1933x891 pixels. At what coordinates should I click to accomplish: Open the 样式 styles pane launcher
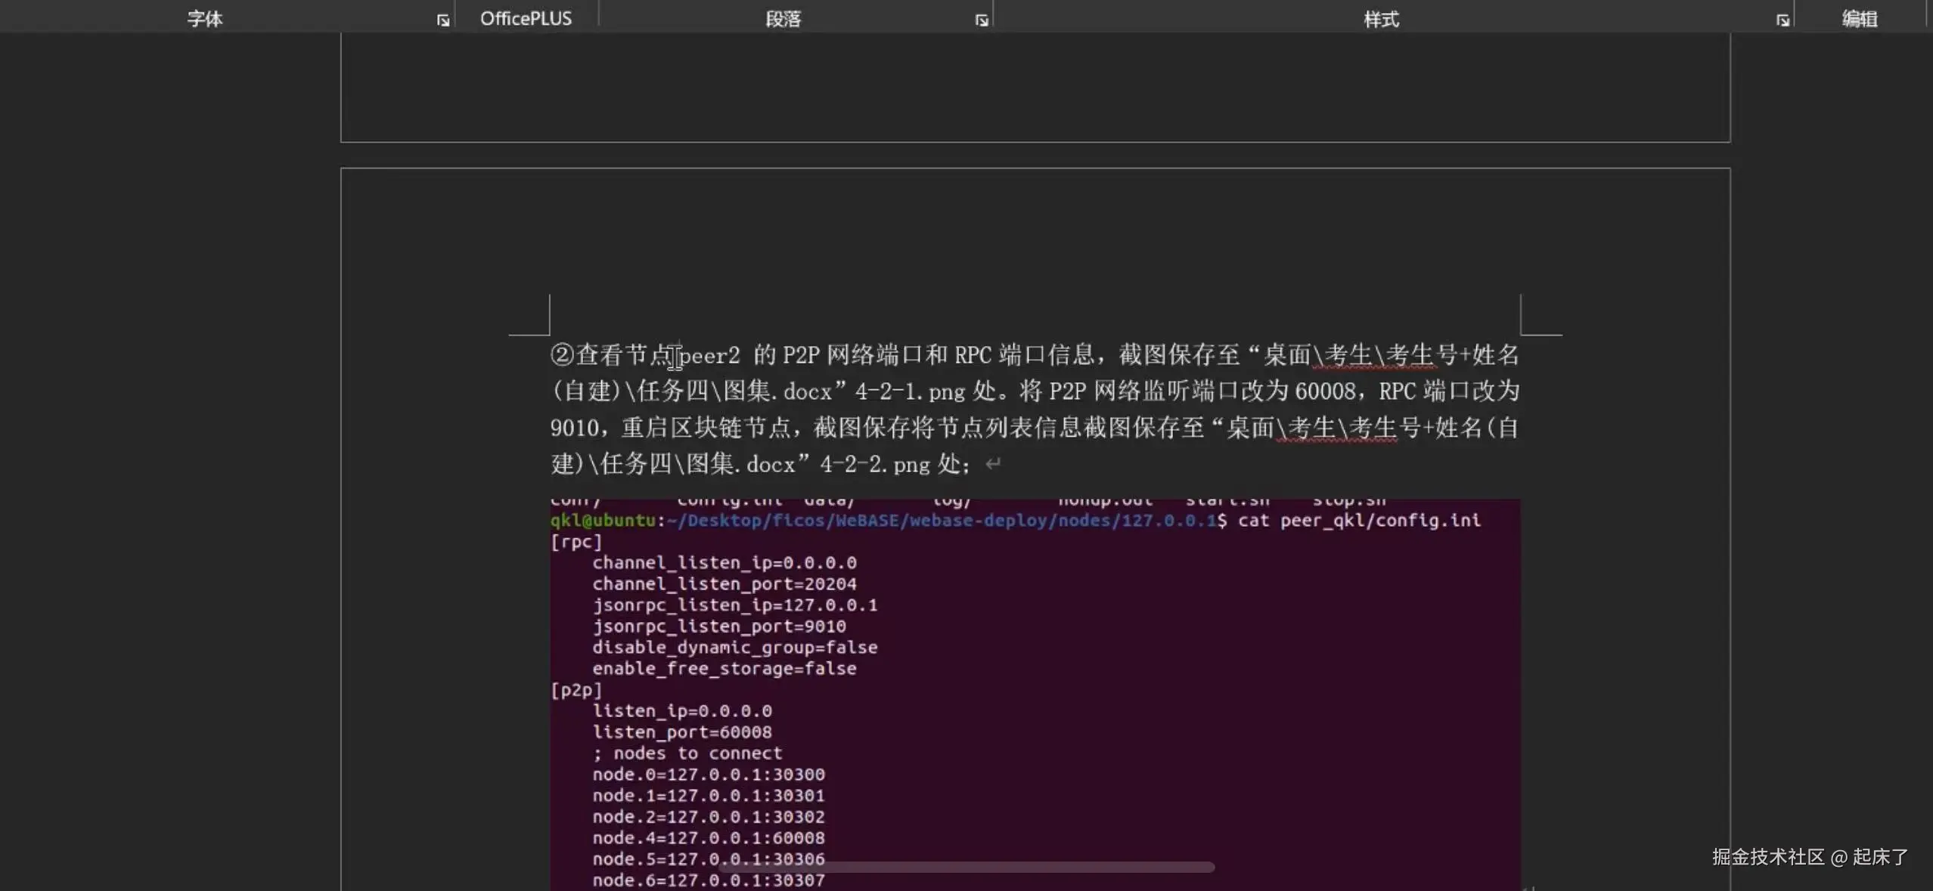coord(1783,20)
